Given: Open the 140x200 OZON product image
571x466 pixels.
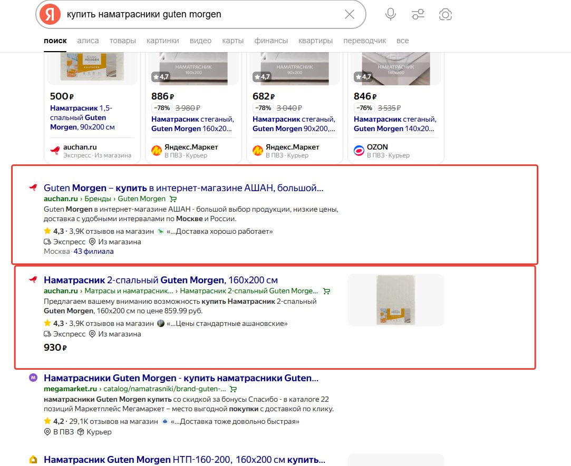Looking at the screenshot, I should [395, 68].
